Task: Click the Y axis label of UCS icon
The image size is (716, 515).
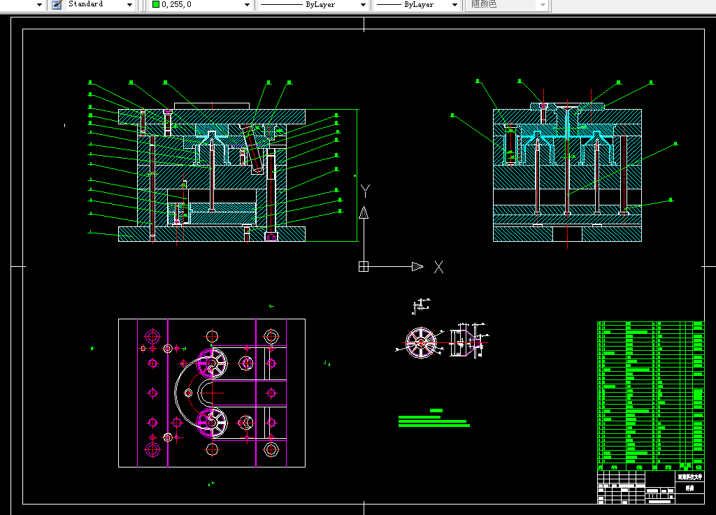Action: [x=365, y=191]
